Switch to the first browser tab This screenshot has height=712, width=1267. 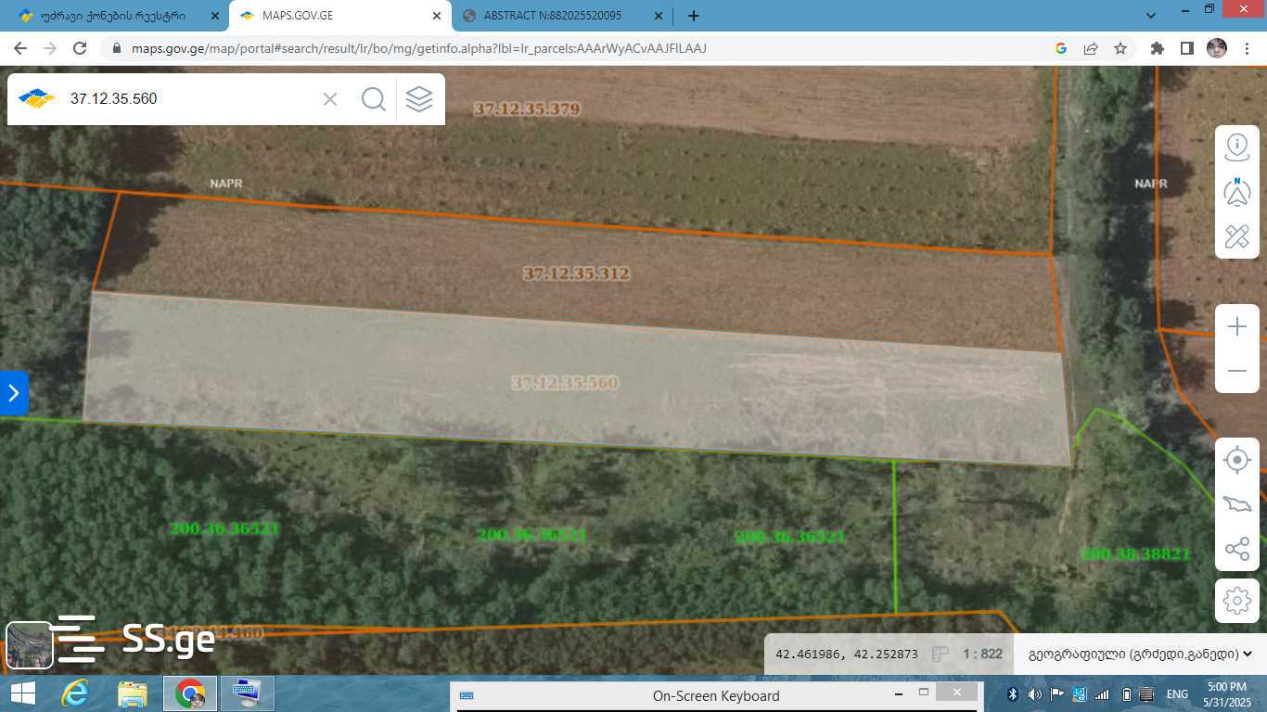(113, 16)
